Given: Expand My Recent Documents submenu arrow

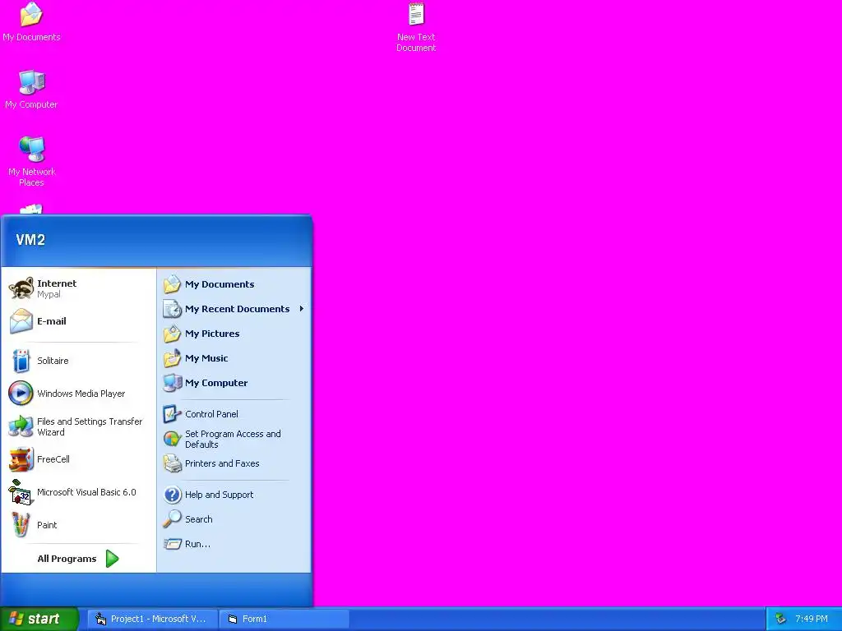Looking at the screenshot, I should (302, 309).
